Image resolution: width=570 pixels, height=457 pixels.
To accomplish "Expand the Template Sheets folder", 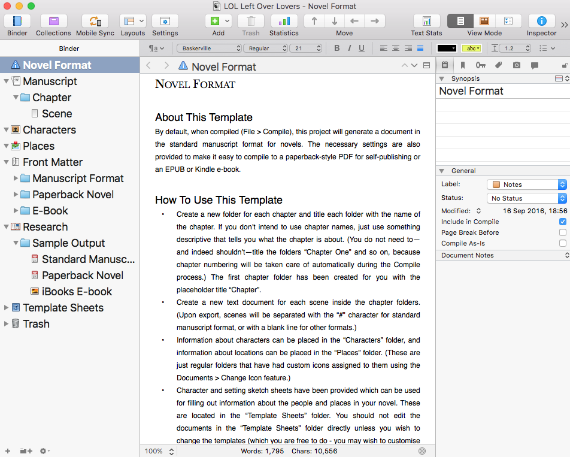I will point(6,308).
